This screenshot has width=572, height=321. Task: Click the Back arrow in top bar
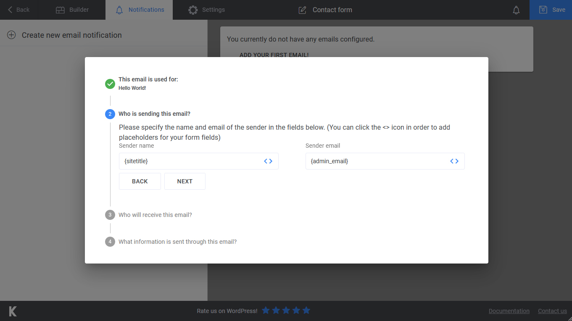pos(10,10)
